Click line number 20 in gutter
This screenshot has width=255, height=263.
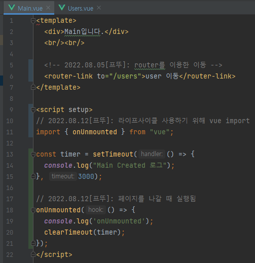coord(10,232)
